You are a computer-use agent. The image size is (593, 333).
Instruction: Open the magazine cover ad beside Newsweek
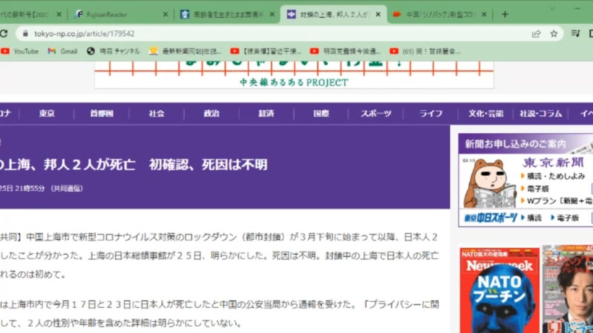click(x=567, y=289)
